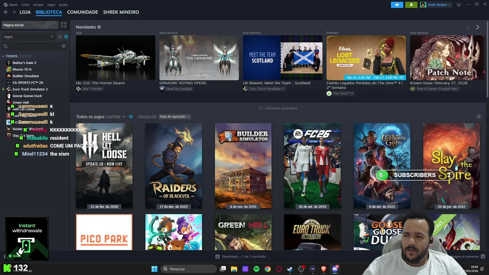
Task: Open Steam from the taskbar
Action: tap(290, 269)
